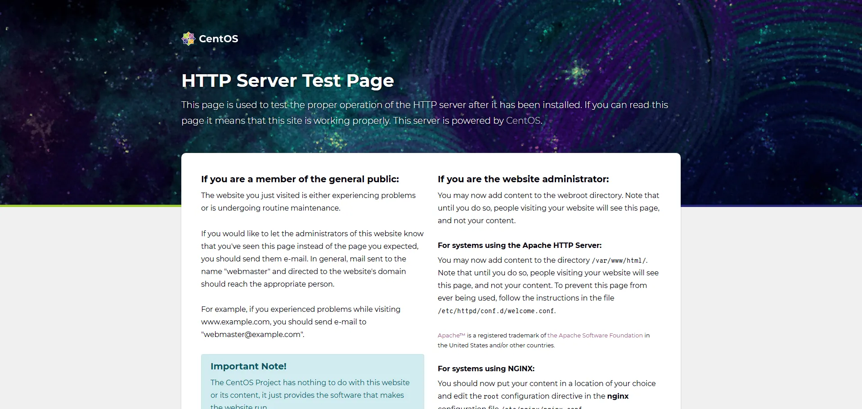Open the CentOS link in the intro paragraph

pyautogui.click(x=523, y=121)
